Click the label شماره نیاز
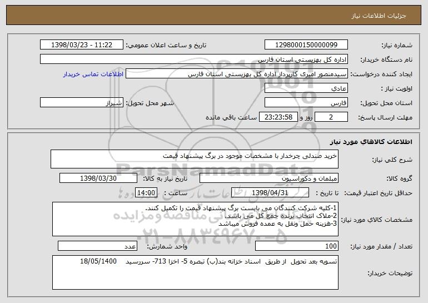The width and height of the screenshot is (428, 303). point(397,45)
